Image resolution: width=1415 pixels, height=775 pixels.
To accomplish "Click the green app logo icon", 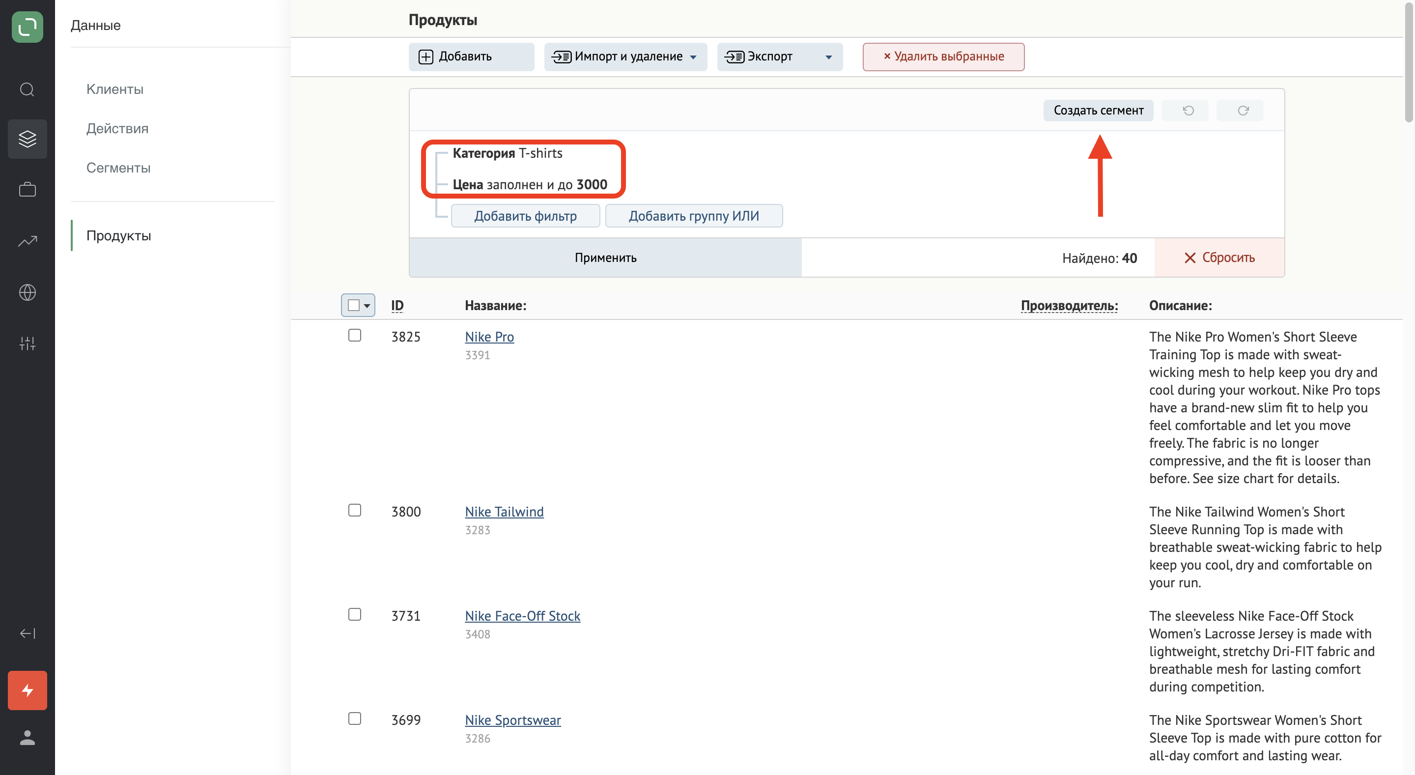I will (28, 27).
